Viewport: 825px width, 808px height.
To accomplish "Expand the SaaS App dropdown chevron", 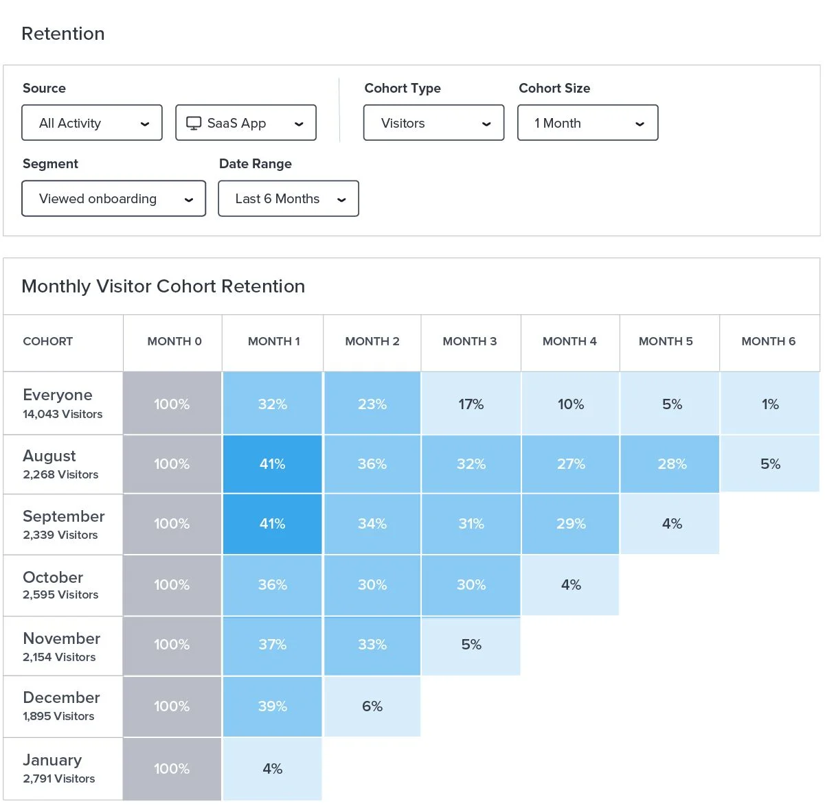I will [x=299, y=124].
